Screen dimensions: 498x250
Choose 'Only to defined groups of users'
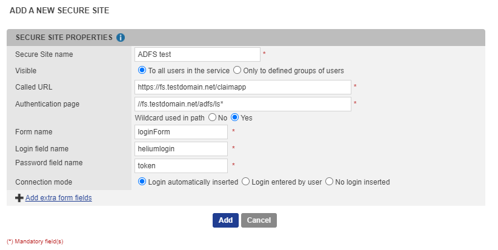click(237, 70)
